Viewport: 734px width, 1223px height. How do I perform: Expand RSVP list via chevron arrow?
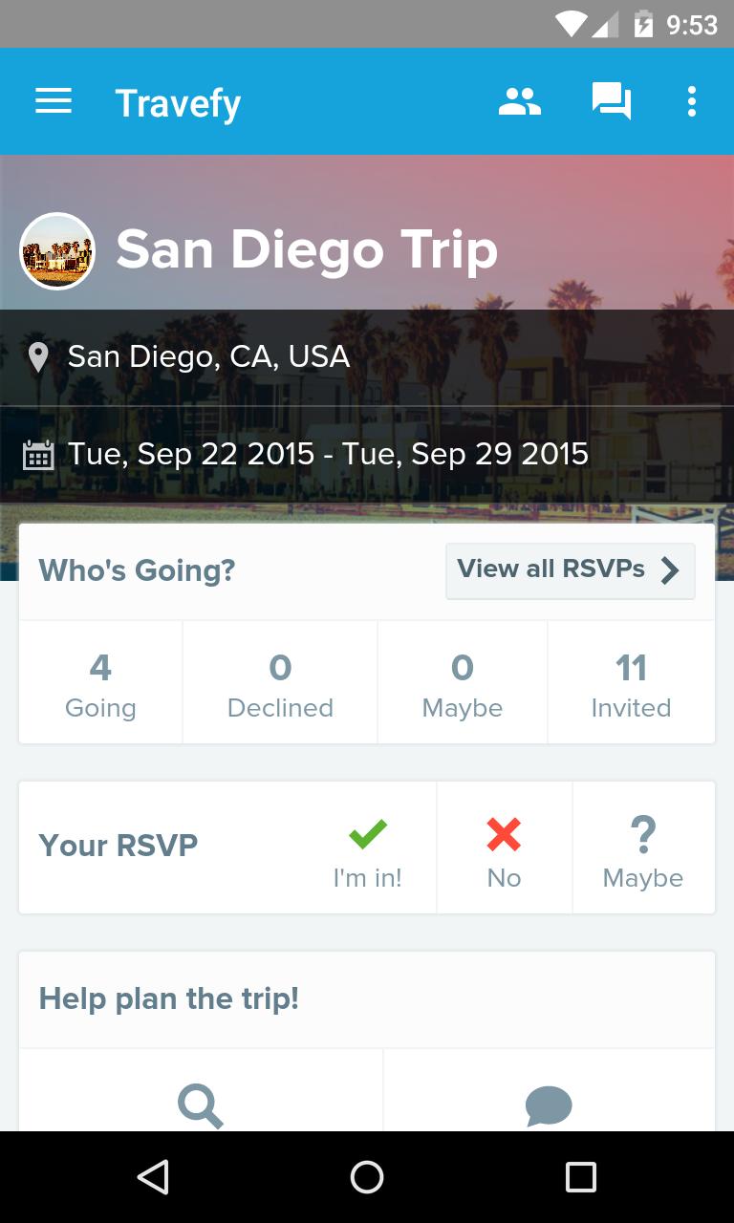[x=670, y=570]
